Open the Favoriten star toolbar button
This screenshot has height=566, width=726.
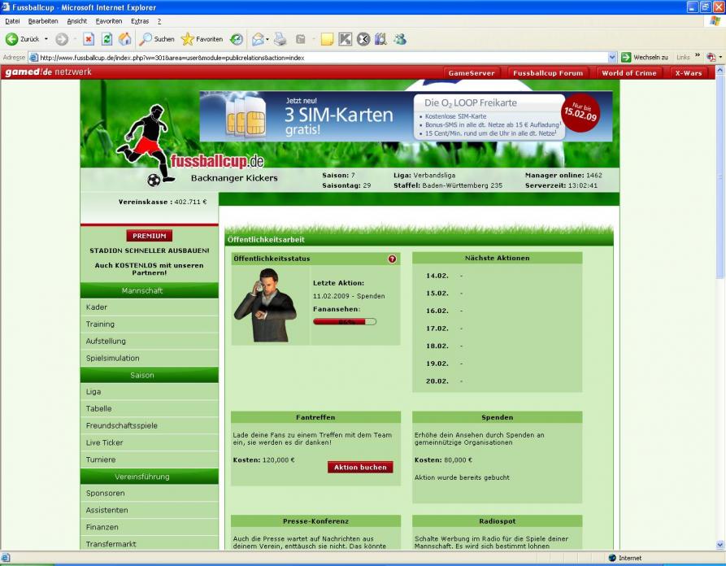tap(202, 39)
